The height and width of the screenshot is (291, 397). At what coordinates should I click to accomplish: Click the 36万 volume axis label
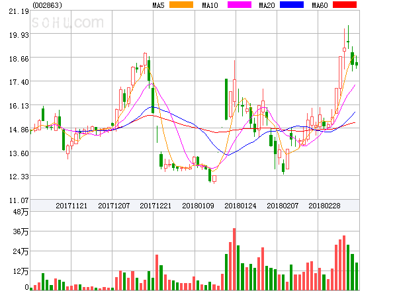(x=21, y=231)
